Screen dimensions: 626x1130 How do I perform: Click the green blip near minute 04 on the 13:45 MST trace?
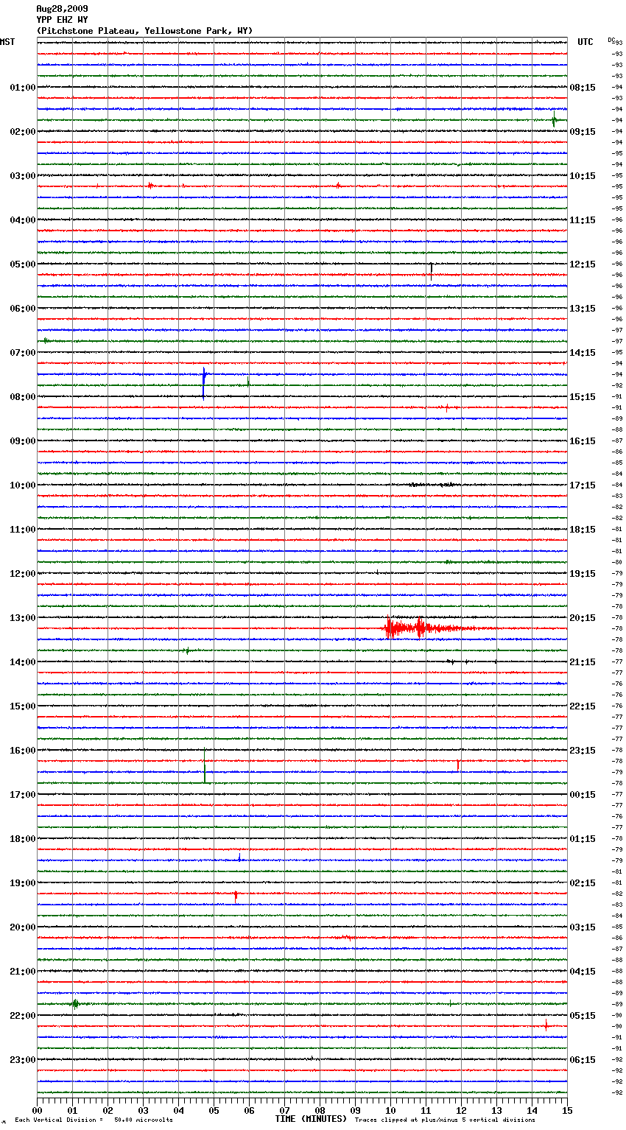[x=187, y=650]
